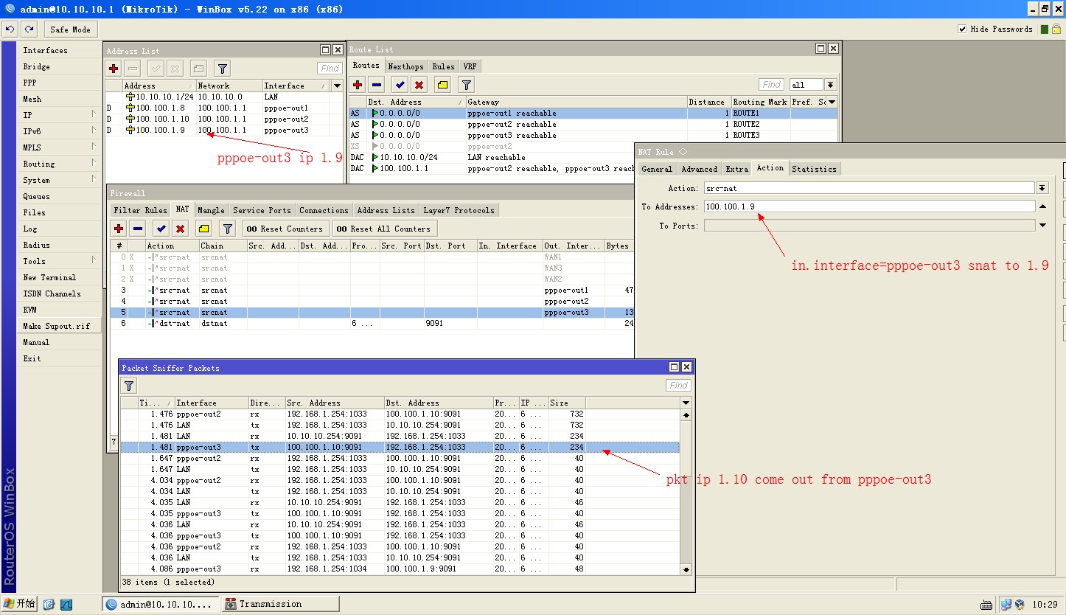The image size is (1066, 615).
Task: Click blue checkmark enable in Firewall NAT toolbar
Action: click(161, 229)
